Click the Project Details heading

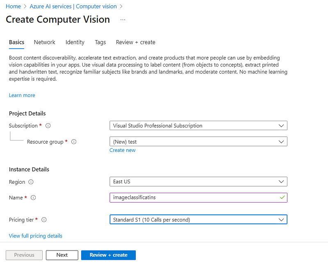click(x=27, y=113)
